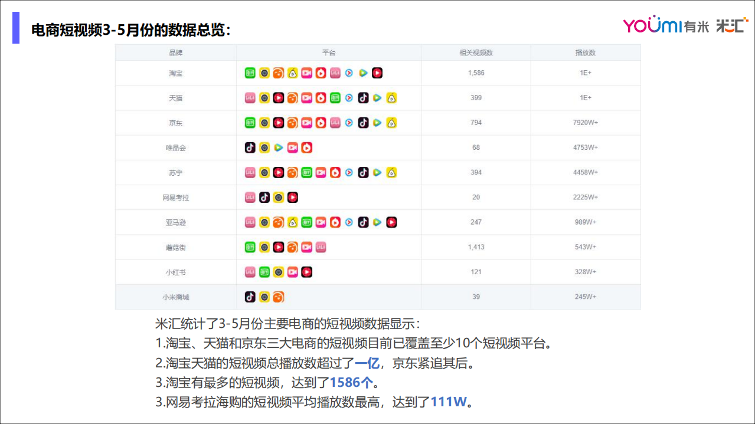This screenshot has height=424, width=755.
Task: Click the green DIY-style icon in the 蘑菇街 row
Action: [x=249, y=247]
